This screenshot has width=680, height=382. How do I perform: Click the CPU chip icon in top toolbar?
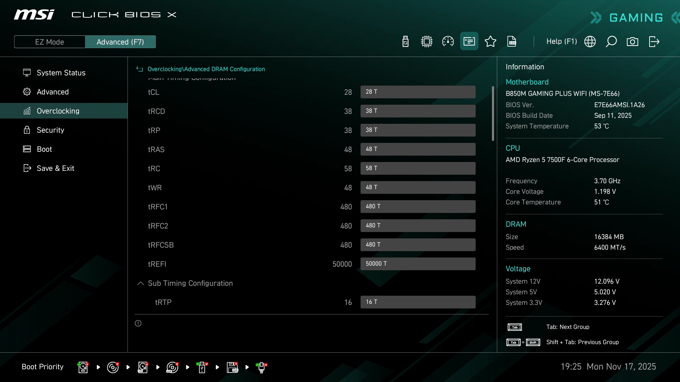[427, 41]
